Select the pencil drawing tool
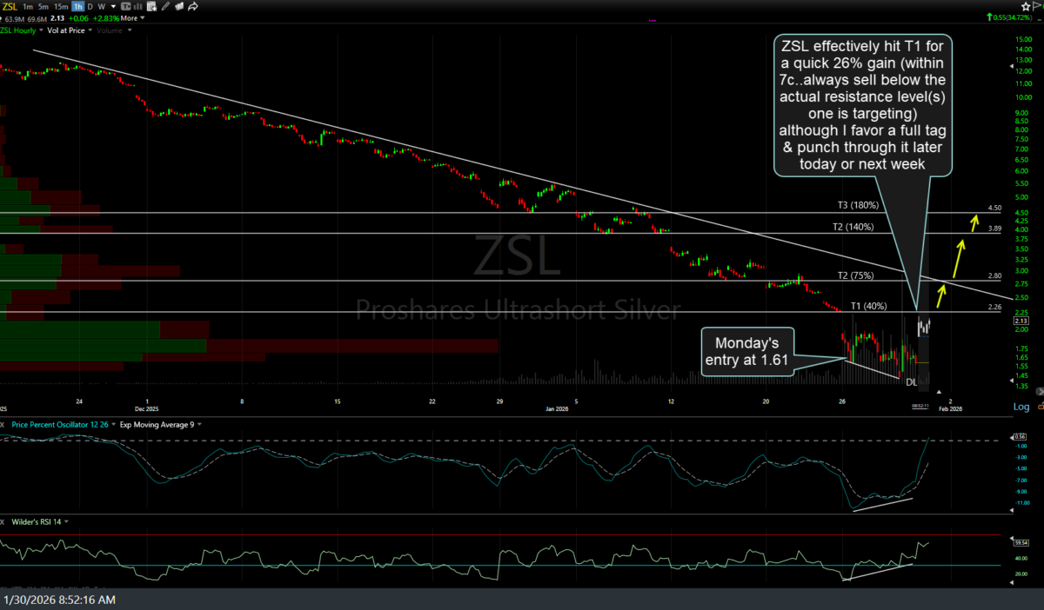Image resolution: width=1044 pixels, height=610 pixels. [x=165, y=7]
